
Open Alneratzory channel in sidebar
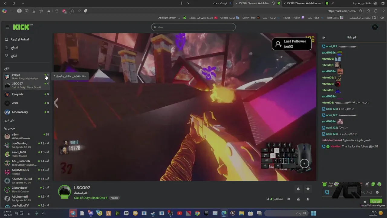click(27, 112)
